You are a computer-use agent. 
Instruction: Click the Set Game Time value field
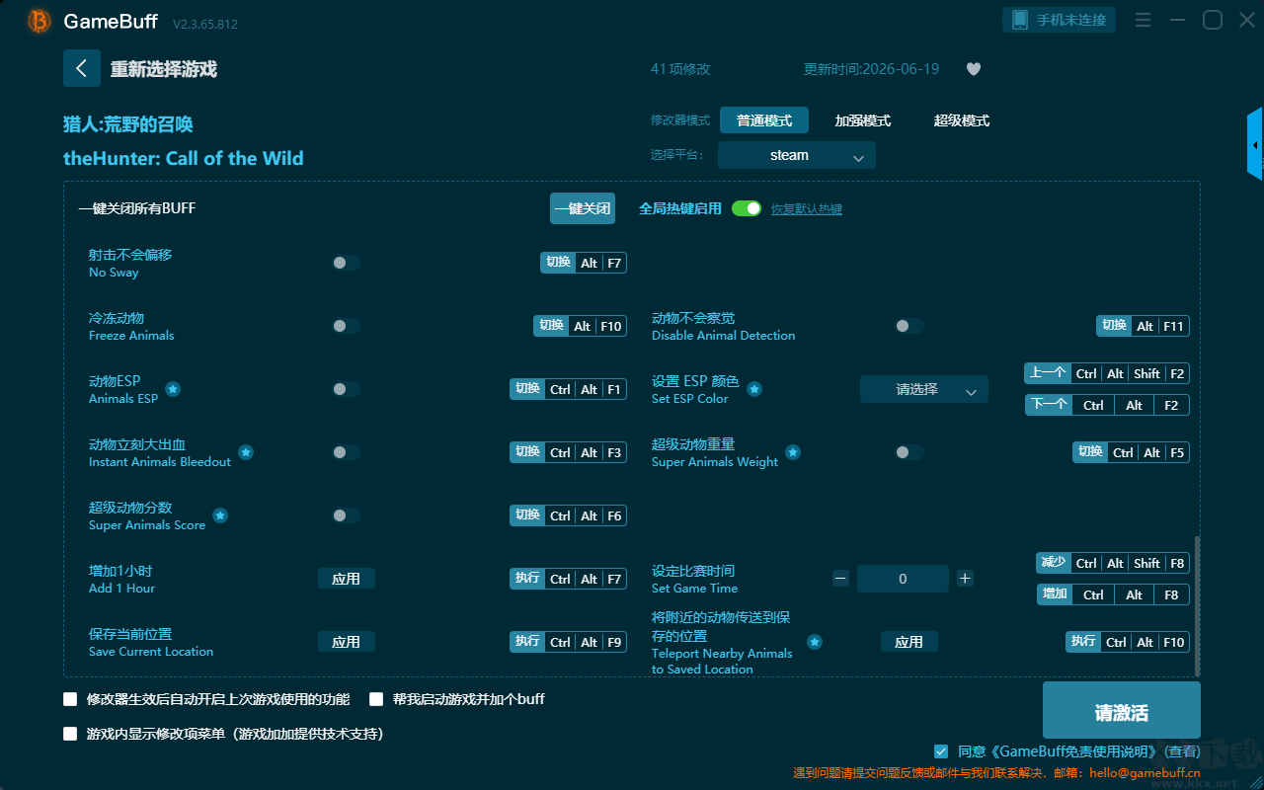coord(903,579)
